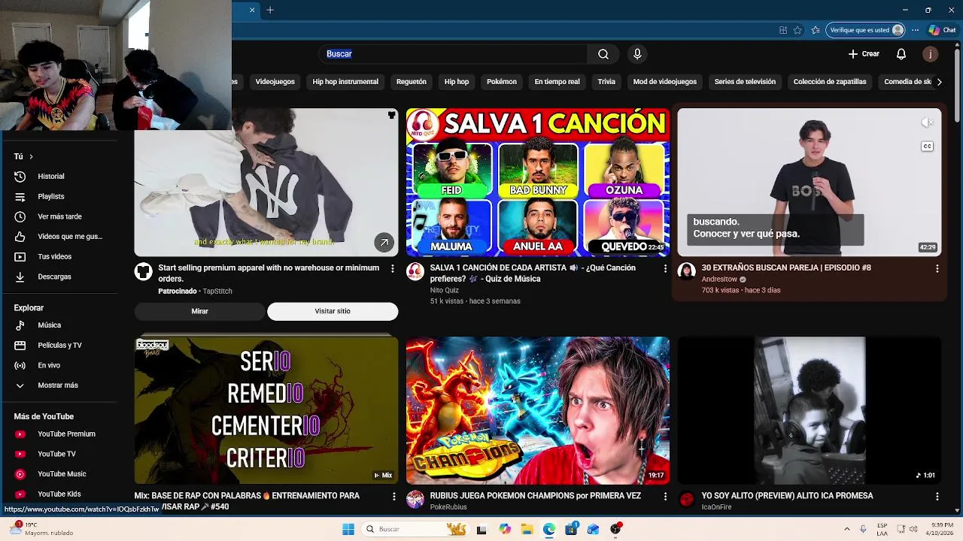The height and width of the screenshot is (541, 963).
Task: Open File Explorer from the taskbar
Action: 527,529
